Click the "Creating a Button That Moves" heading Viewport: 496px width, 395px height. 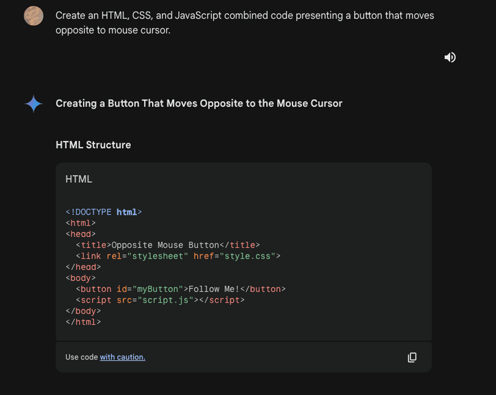click(x=198, y=104)
